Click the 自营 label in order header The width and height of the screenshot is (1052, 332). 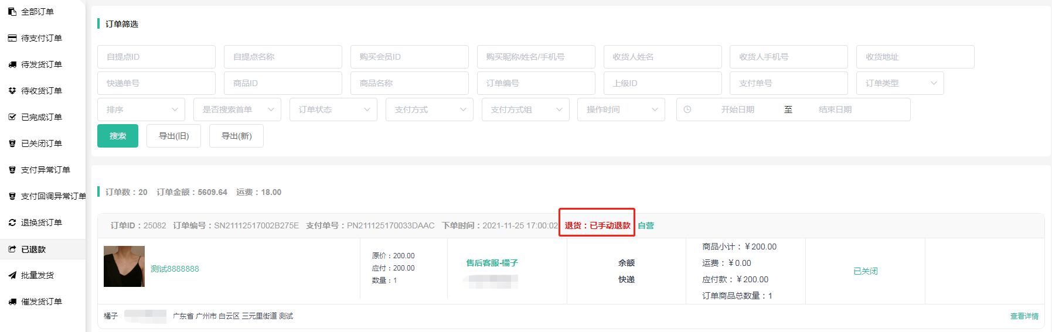[x=646, y=225]
